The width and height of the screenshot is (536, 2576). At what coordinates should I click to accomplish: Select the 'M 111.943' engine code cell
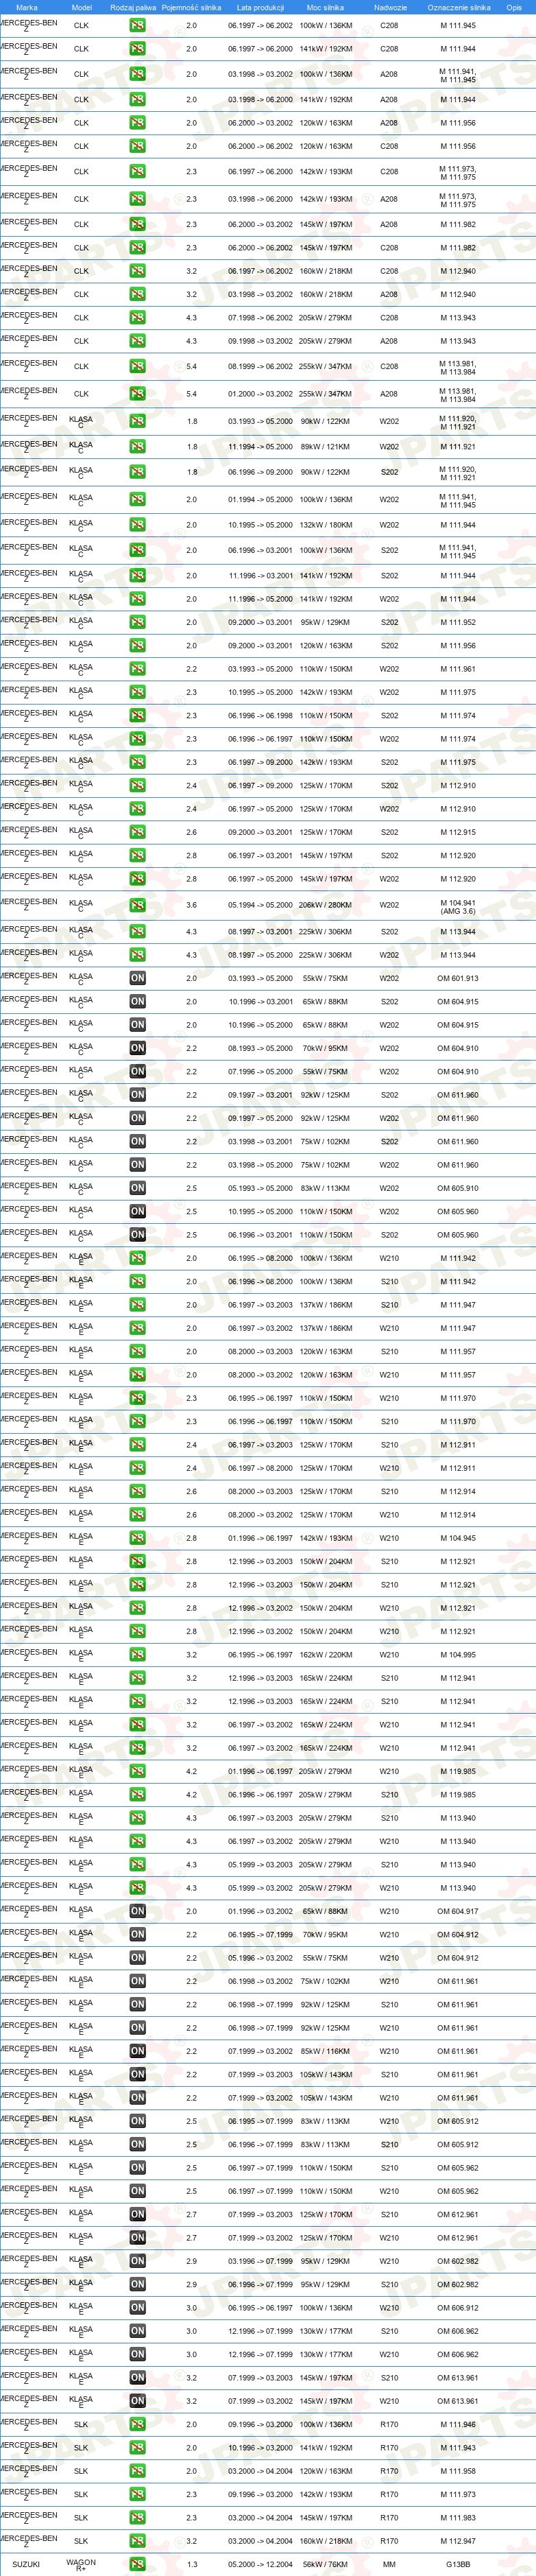click(458, 2448)
